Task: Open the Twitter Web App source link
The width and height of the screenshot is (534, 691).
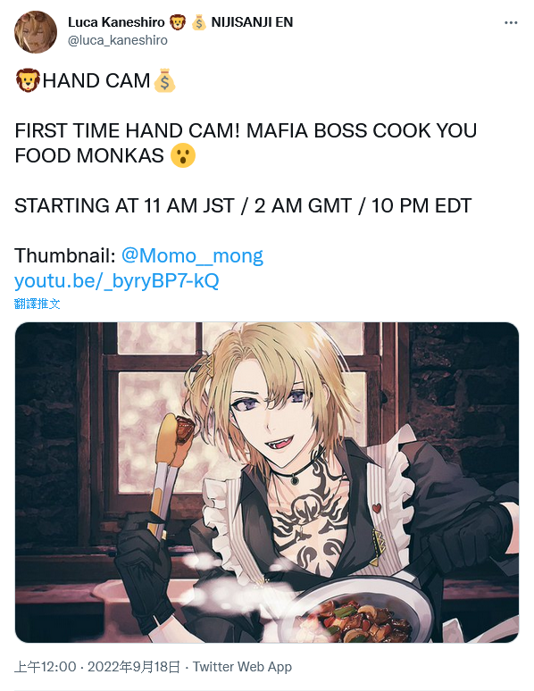Action: [x=243, y=666]
